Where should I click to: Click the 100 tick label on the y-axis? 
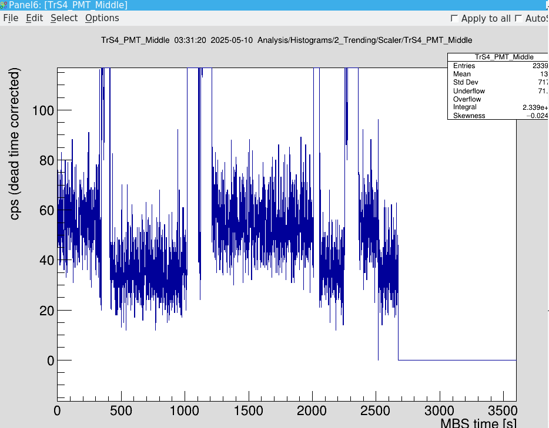pos(43,111)
